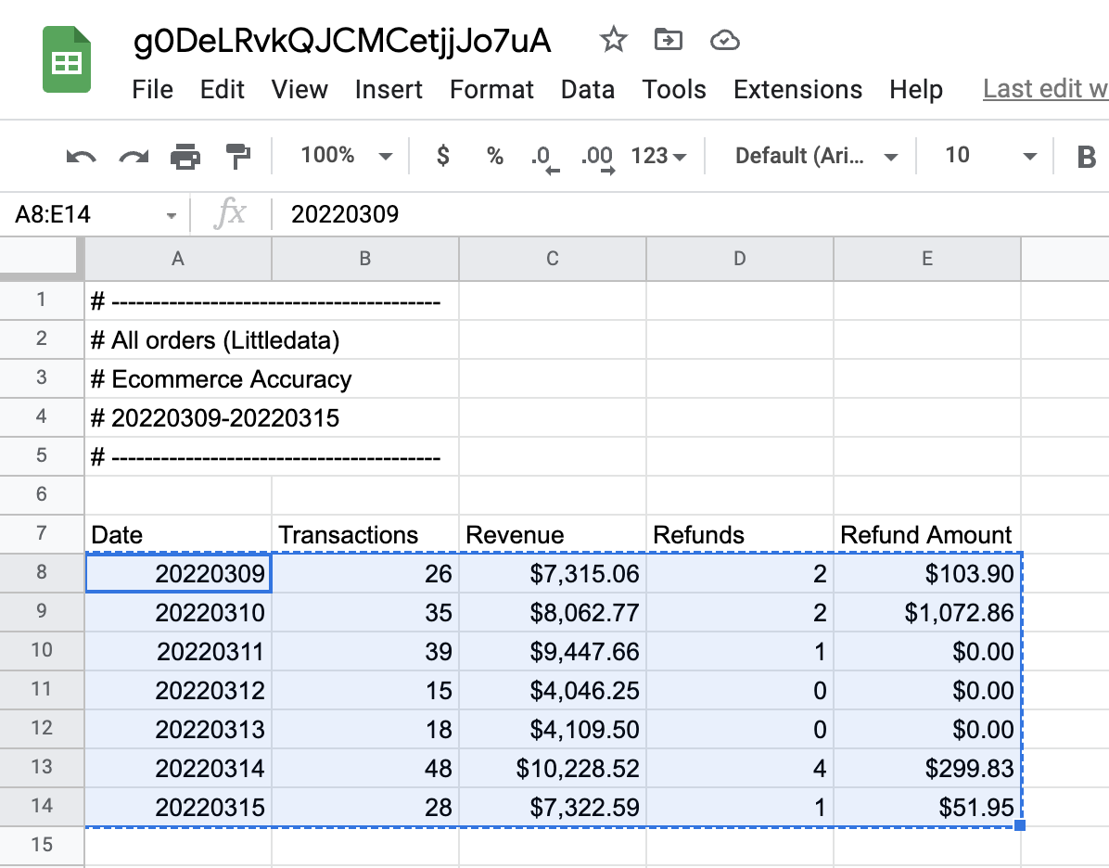
Task: Open more number formats 123 dropdown
Action: click(x=658, y=156)
